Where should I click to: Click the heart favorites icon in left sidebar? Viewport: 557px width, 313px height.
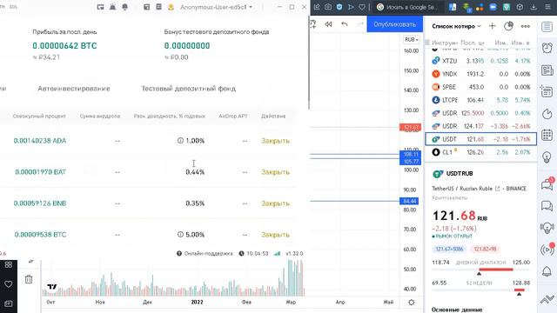pos(9,284)
